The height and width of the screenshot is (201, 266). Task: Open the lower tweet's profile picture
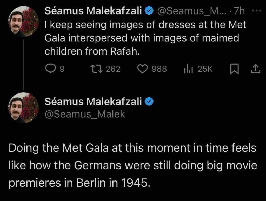coord(23,108)
